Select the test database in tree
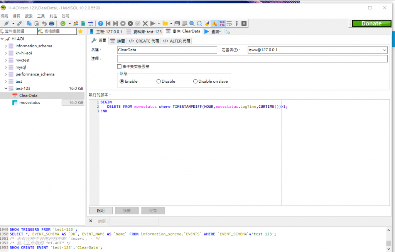395x252 pixels. pos(19,82)
